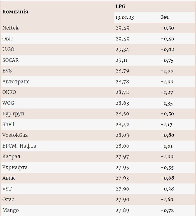The width and height of the screenshot is (196, 216).
Task: Click the WOG company cell
Action: point(8,103)
